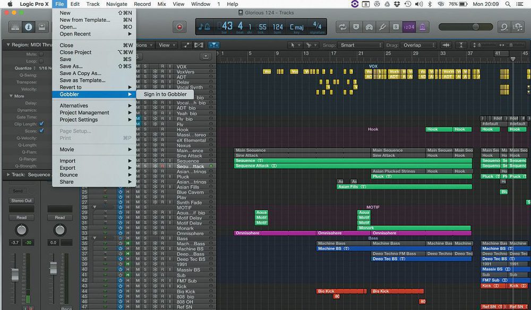Screen dimensions: 531x310
Task: Uncheck the Score checkbox
Action: [x=41, y=131]
